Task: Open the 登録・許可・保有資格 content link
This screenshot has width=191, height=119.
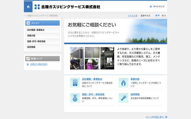Action: pos(93,94)
